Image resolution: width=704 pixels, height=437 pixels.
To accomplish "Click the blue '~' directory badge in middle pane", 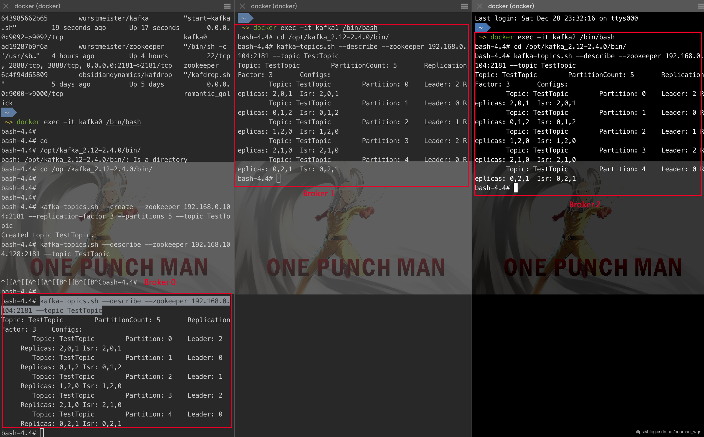I will [245, 18].
